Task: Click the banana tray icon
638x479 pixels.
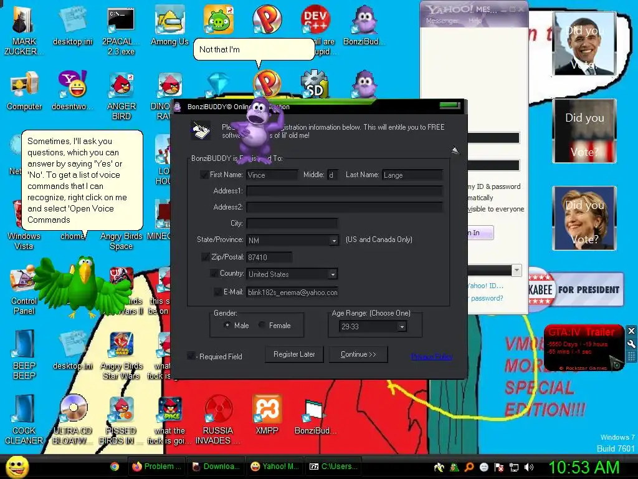Action: click(x=439, y=467)
